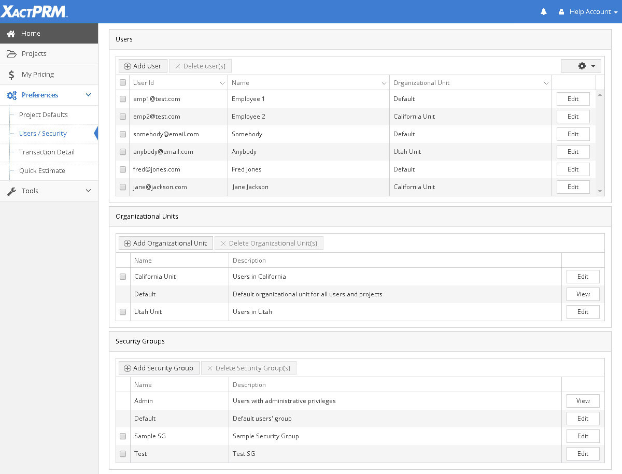Click the XactPRM logo
The width and height of the screenshot is (622, 474).
(x=34, y=11)
